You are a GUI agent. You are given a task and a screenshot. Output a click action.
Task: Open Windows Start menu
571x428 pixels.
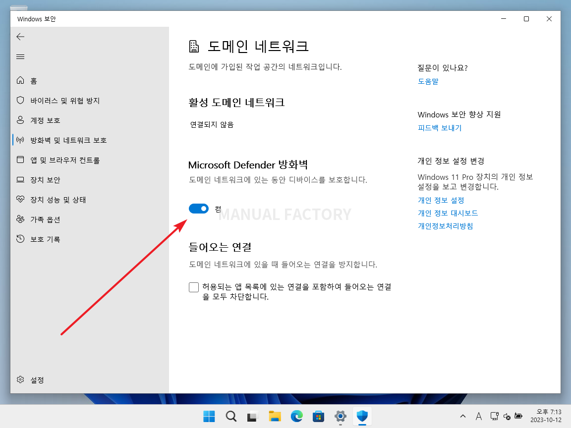(209, 416)
